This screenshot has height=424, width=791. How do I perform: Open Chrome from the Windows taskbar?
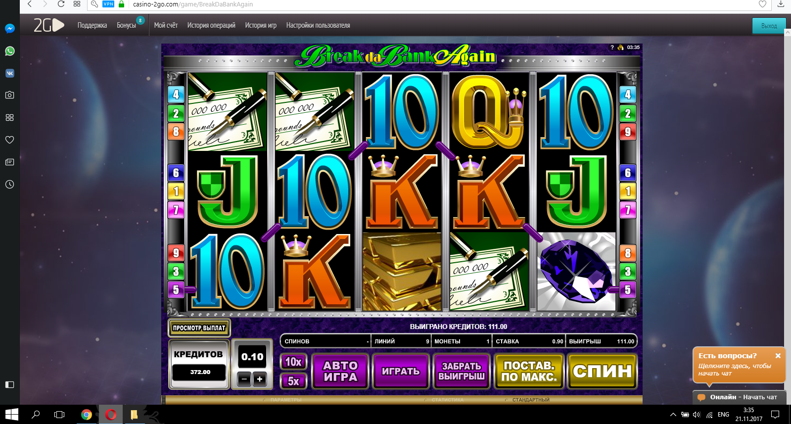pos(86,415)
